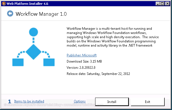Open the Options link
This screenshot has width=172, height=110.
80,101
